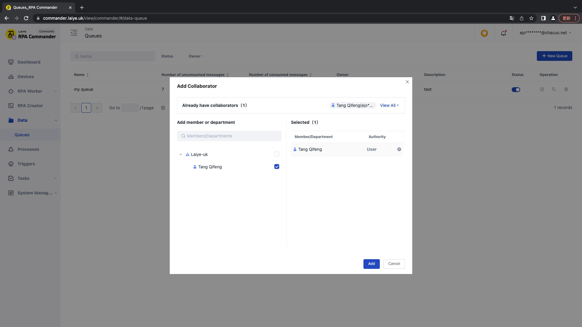Select Tang Qifeng in the member tree
This screenshot has height=327, width=582.
210,167
